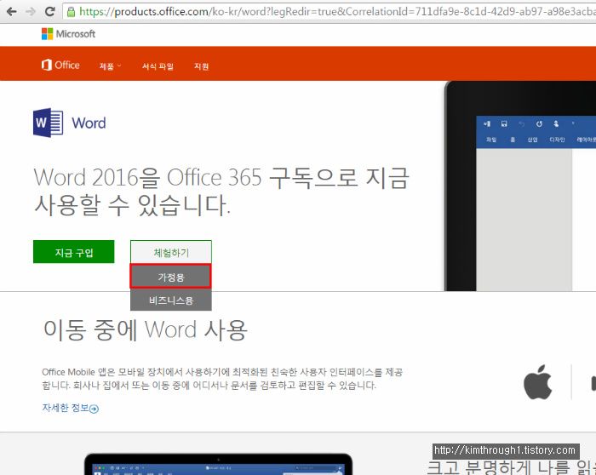Click the browser forward arrow
Image resolution: width=596 pixels, height=475 pixels.
(31, 11)
